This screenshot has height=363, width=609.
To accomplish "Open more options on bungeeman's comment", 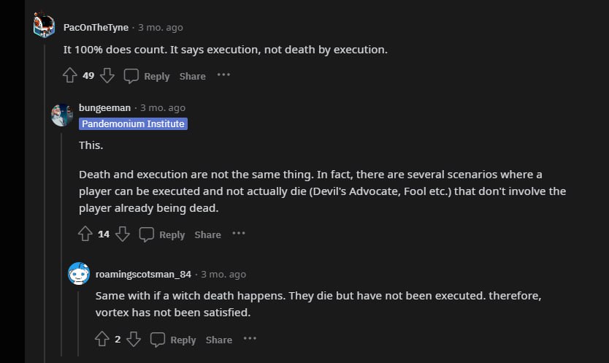I will tap(239, 234).
